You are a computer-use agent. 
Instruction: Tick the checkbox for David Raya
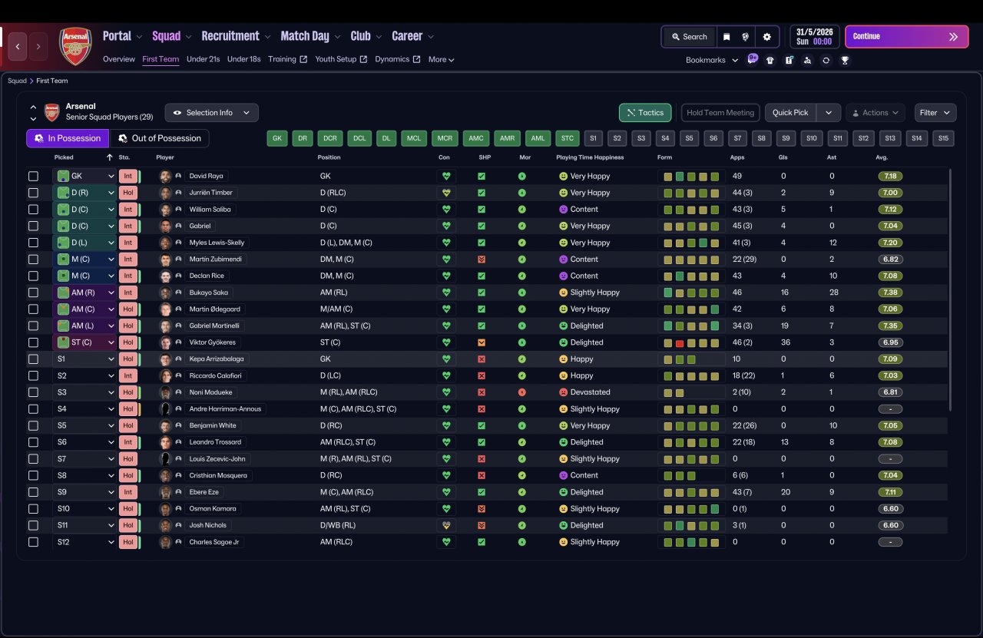coord(33,176)
